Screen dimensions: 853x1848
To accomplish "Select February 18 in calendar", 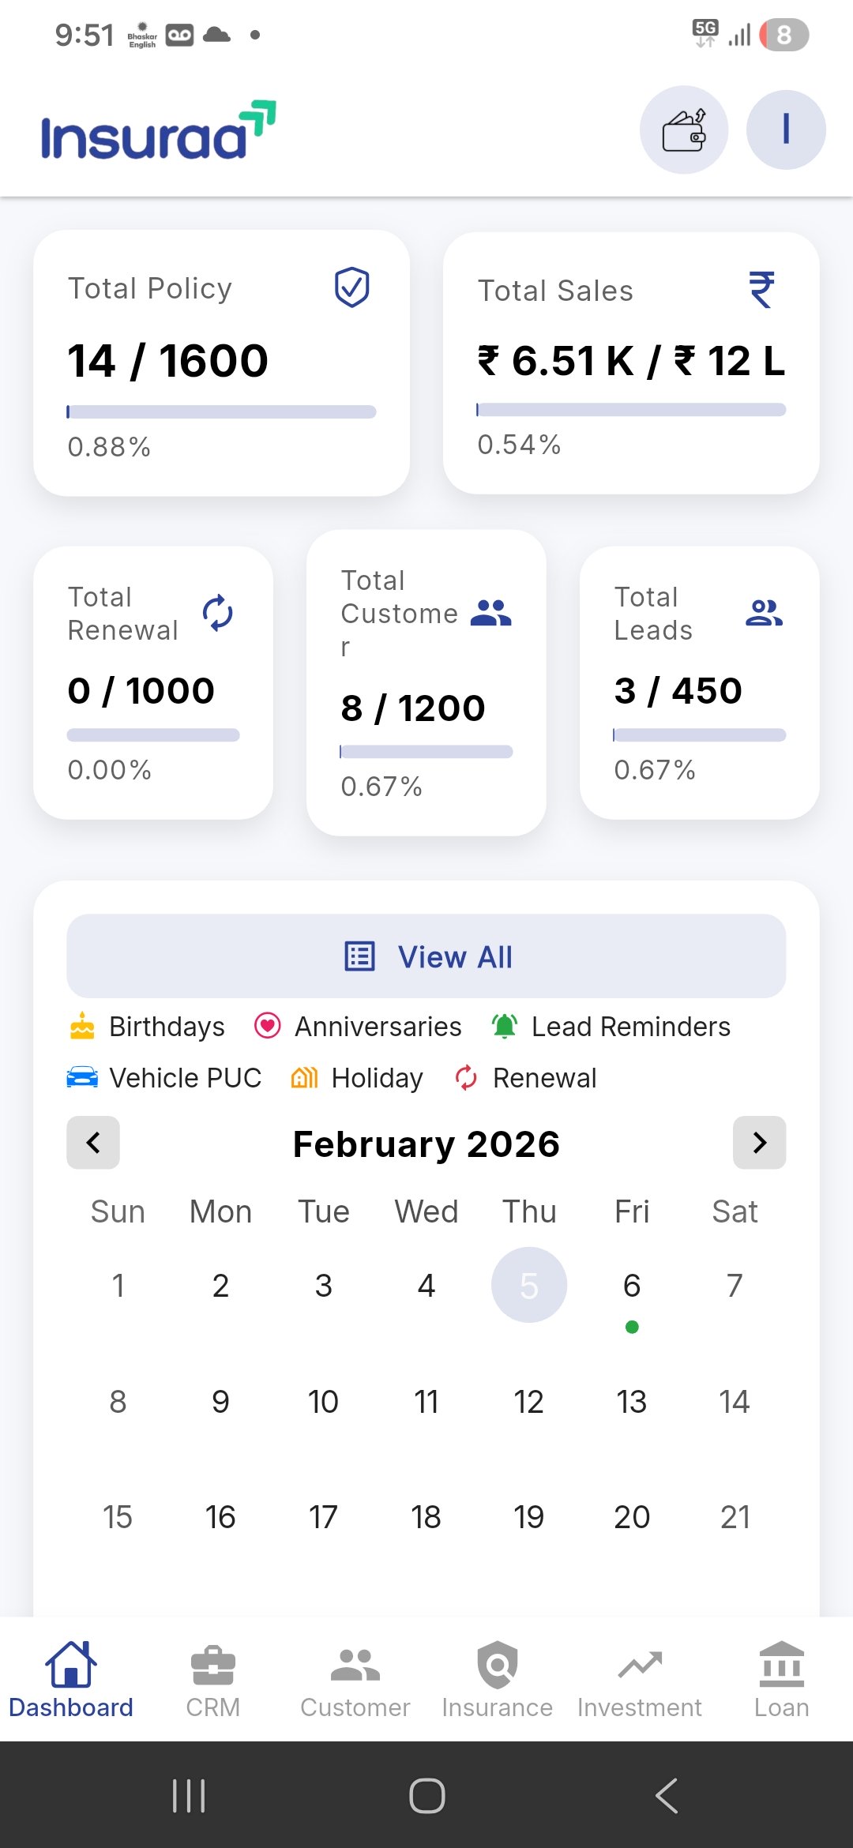I will point(426,1517).
